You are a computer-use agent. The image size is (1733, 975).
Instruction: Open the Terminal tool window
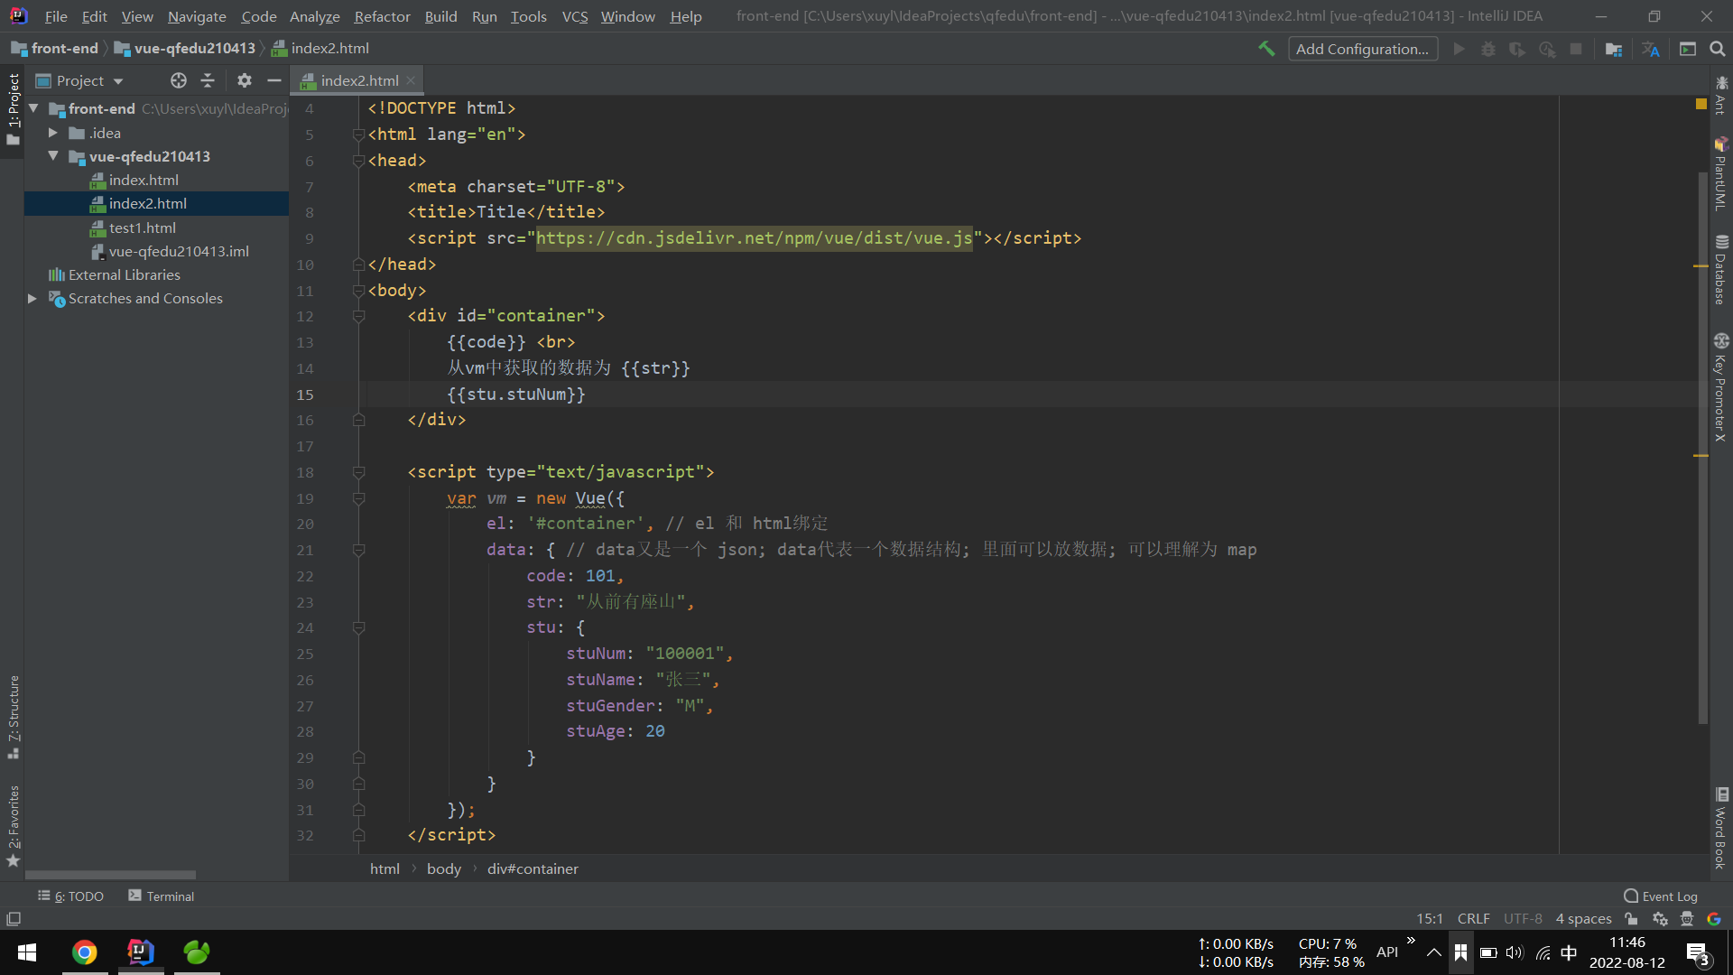click(161, 896)
